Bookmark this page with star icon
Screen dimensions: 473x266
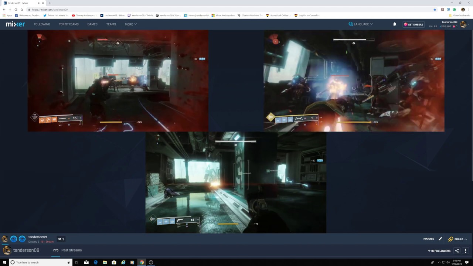pos(435,10)
